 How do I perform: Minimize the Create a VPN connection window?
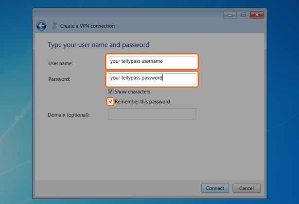pos(229,15)
